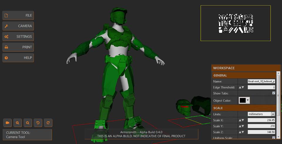Click the zoom in magnifier icon
The image size is (282, 144).
click(17, 123)
